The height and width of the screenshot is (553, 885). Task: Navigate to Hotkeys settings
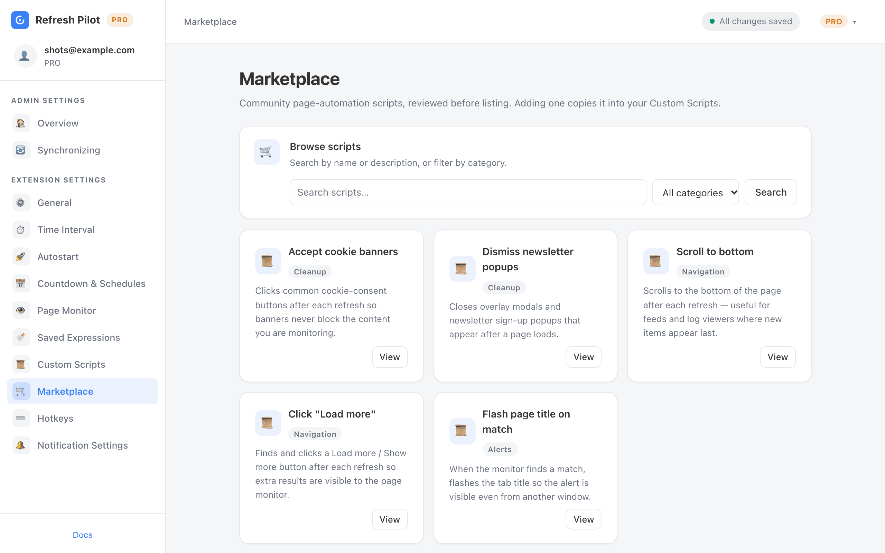click(83, 419)
